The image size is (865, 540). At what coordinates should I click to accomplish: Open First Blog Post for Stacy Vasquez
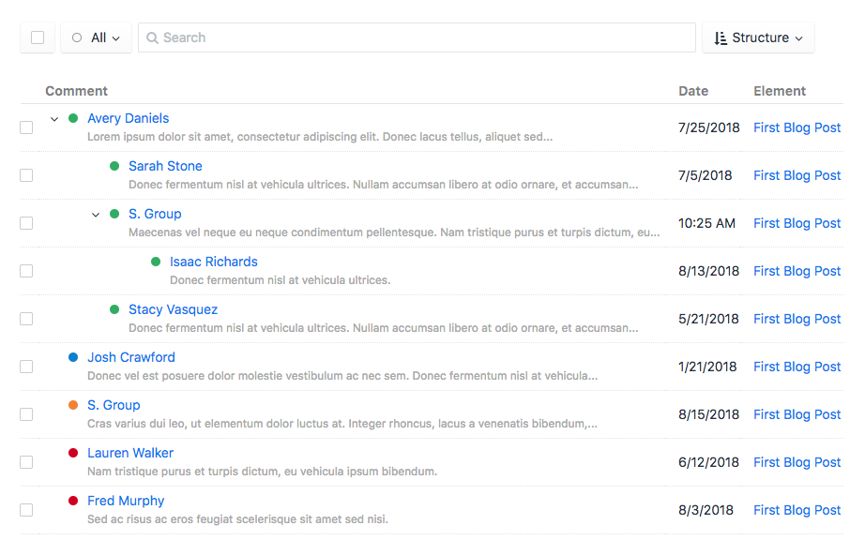(797, 319)
